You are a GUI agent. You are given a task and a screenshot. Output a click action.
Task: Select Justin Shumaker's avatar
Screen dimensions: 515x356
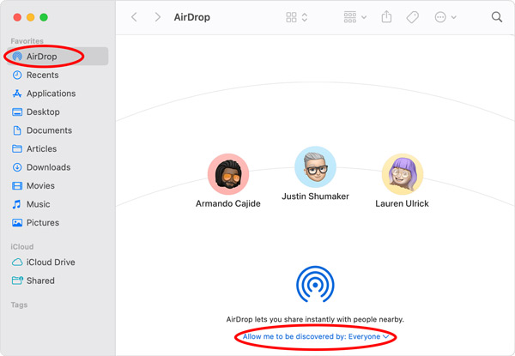(315, 167)
